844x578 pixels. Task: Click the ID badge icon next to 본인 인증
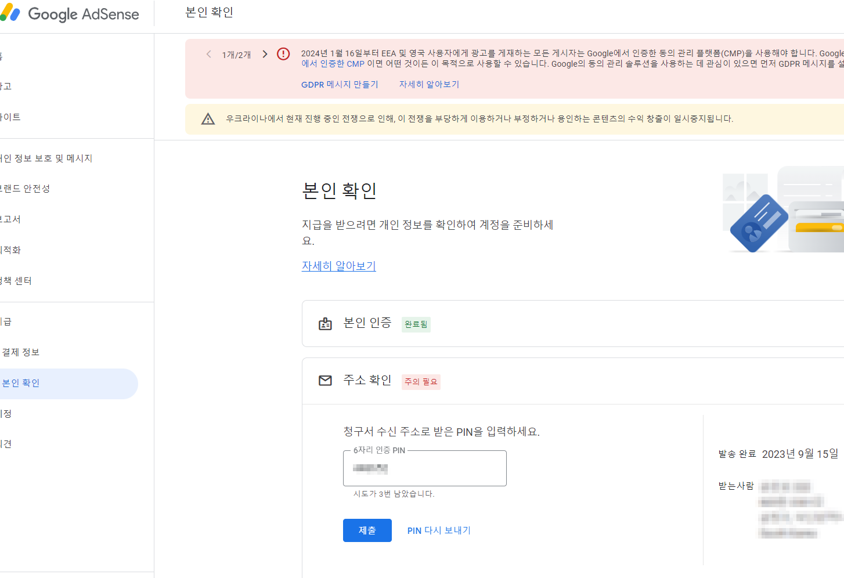coord(325,323)
